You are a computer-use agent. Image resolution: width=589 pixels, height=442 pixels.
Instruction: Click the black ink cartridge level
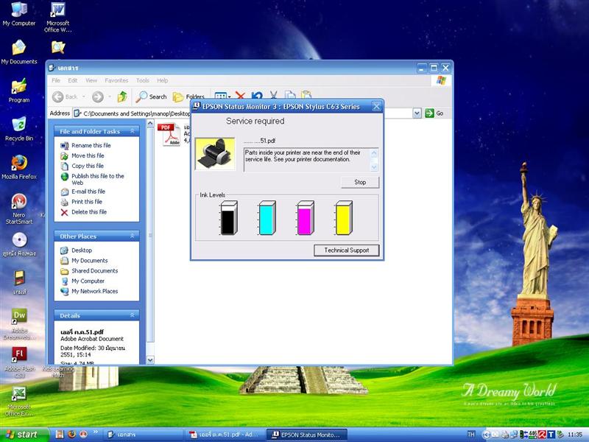(x=229, y=218)
